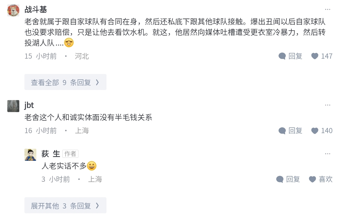
Task: Open jbt's profile avatar
Action: pyautogui.click(x=13, y=106)
